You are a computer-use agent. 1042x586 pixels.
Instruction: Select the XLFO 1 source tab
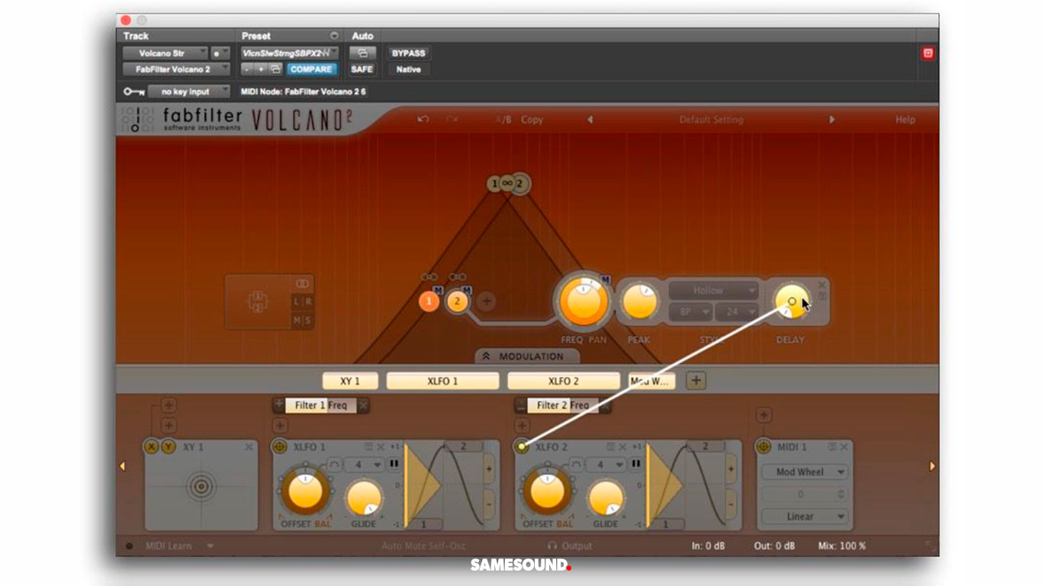(x=443, y=381)
